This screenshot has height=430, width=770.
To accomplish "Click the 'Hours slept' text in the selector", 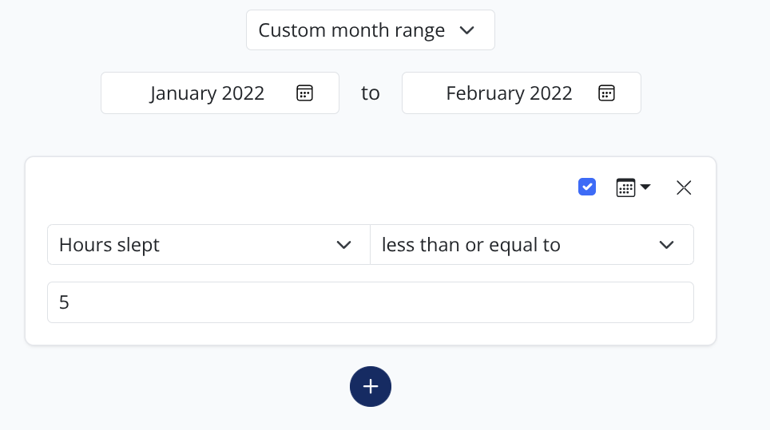I will (x=109, y=245).
